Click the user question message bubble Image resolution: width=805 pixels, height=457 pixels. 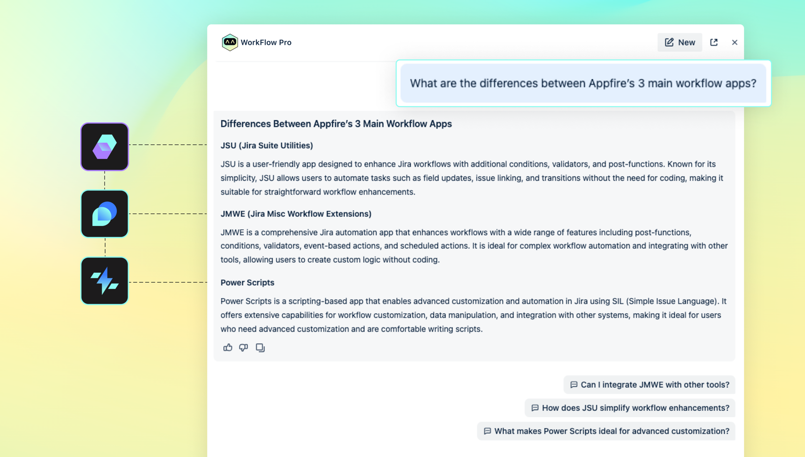click(x=583, y=83)
